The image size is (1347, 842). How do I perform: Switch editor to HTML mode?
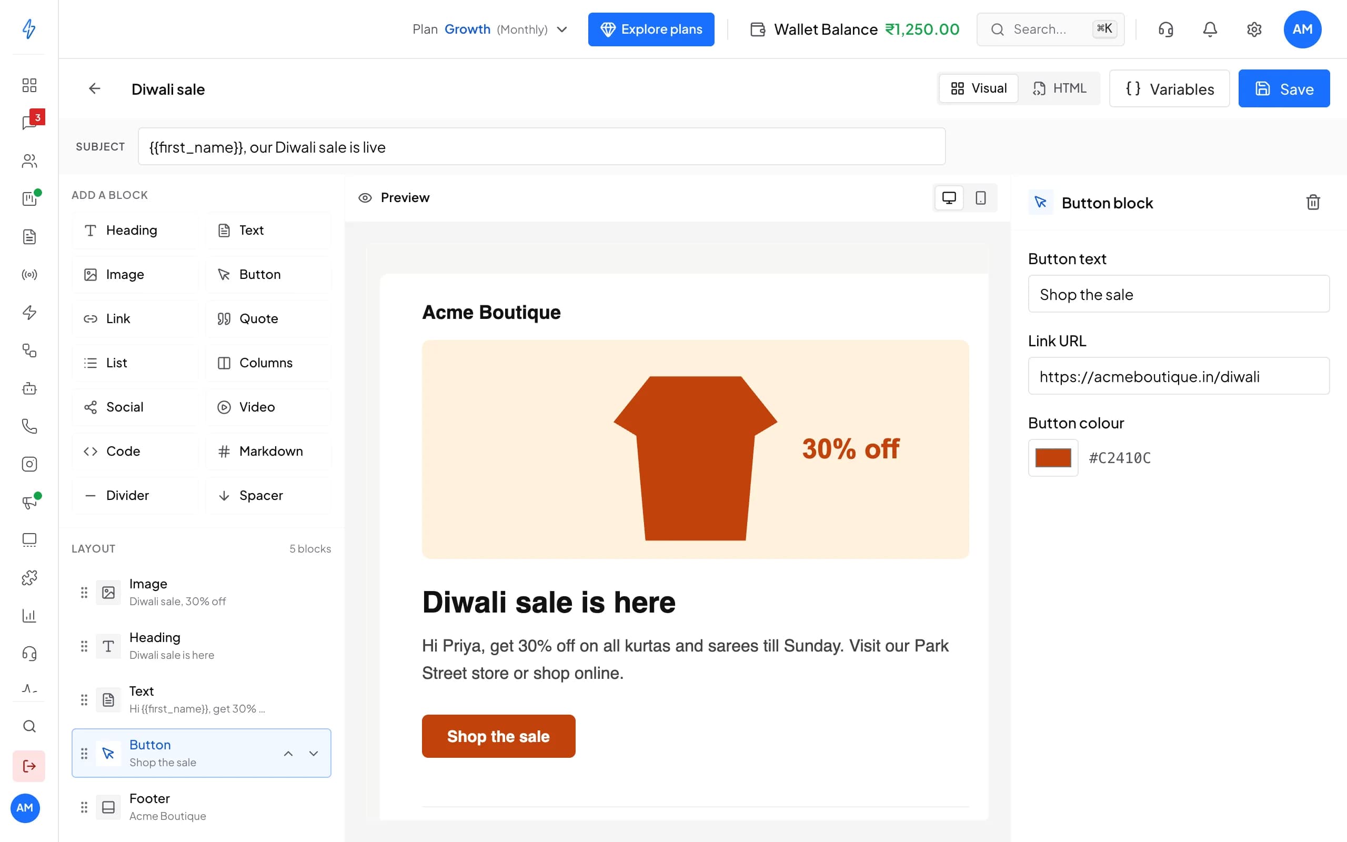tap(1059, 88)
